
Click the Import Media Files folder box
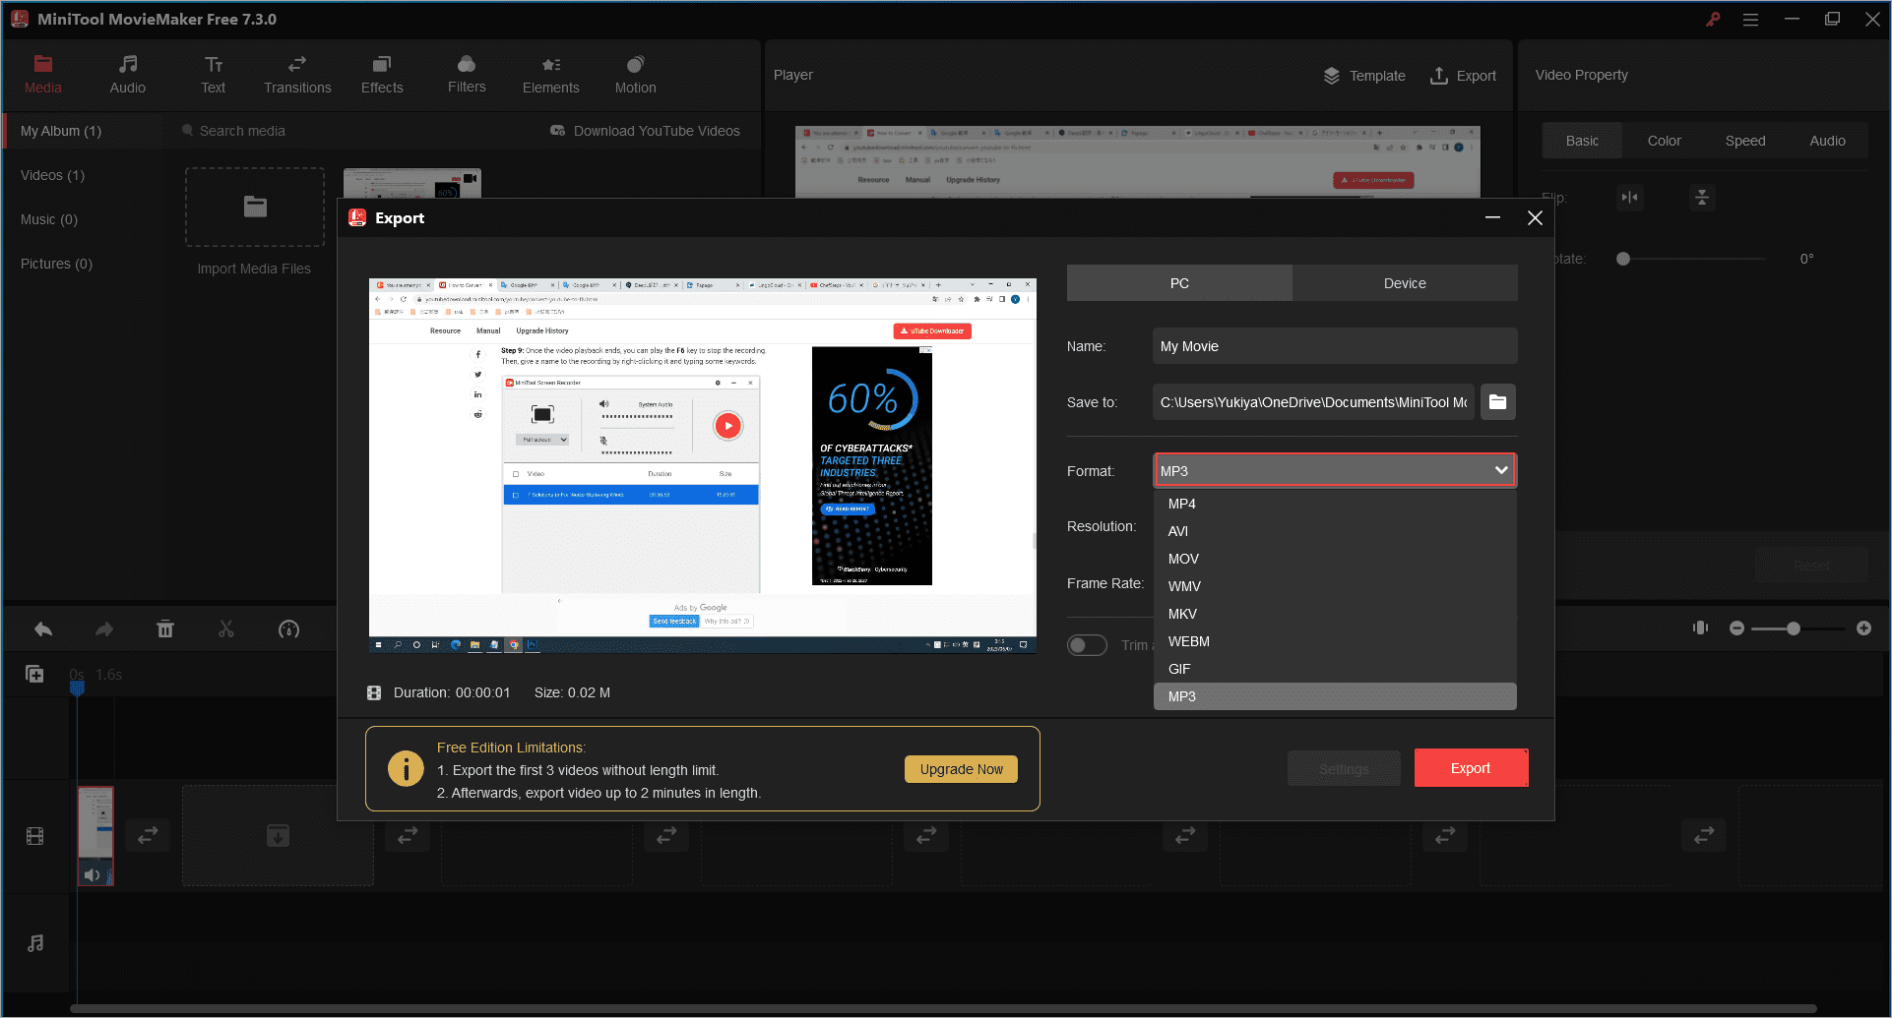click(x=255, y=207)
